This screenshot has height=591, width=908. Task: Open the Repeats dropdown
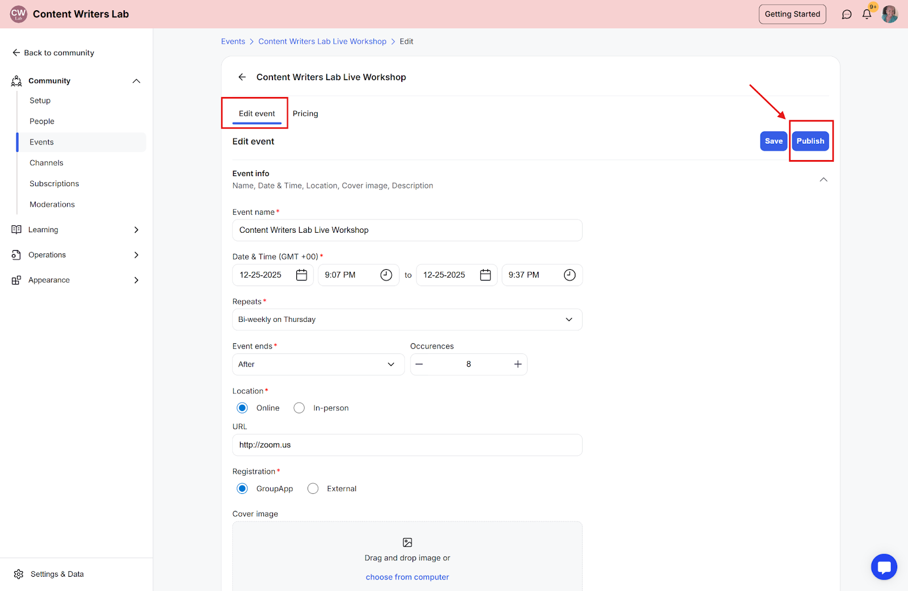pos(407,320)
